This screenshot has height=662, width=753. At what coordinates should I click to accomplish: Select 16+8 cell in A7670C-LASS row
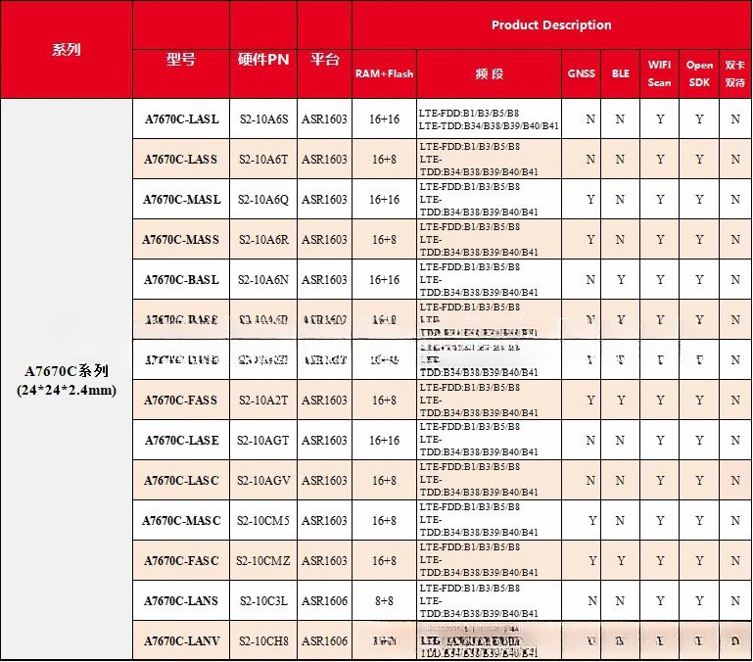point(384,159)
